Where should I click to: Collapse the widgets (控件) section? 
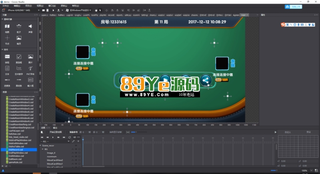click(2, 49)
